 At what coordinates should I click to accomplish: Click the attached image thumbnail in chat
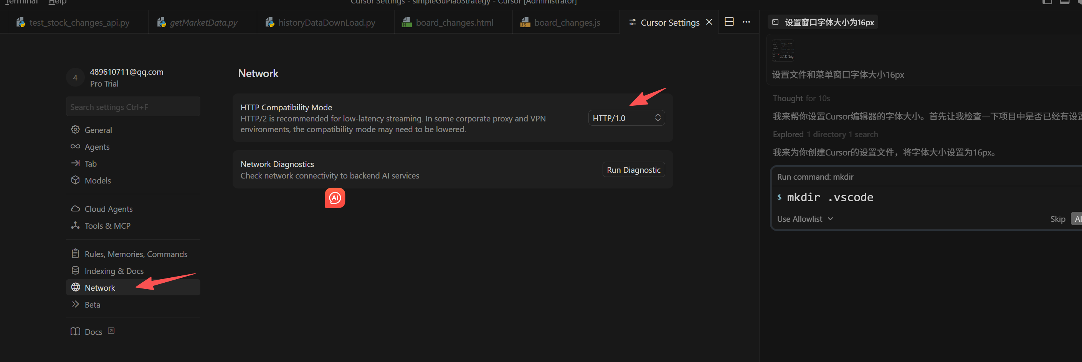[783, 50]
